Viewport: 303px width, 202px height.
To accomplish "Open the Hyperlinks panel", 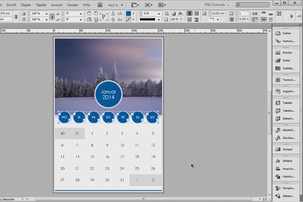I will click(x=285, y=91).
